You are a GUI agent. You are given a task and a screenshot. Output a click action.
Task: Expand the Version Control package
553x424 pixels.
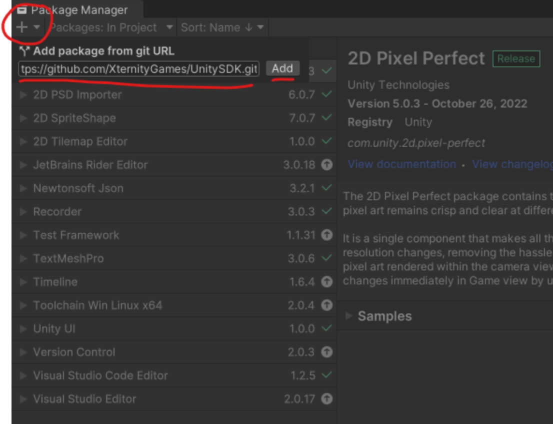pyautogui.click(x=23, y=352)
